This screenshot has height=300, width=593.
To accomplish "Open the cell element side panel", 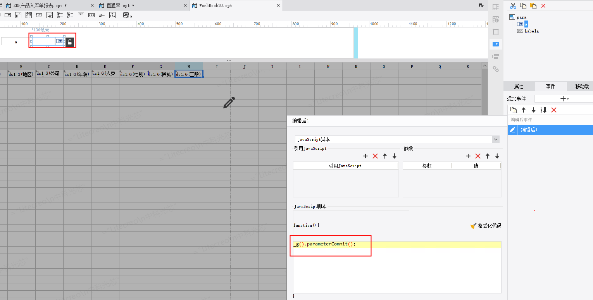I will pyautogui.click(x=495, y=7).
